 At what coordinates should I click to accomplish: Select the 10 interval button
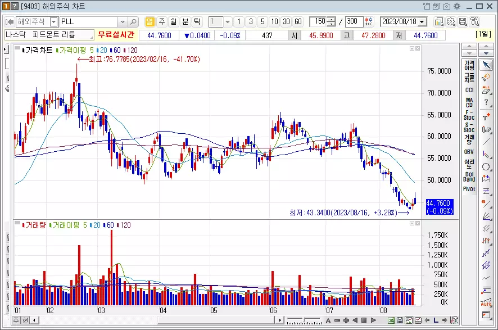274,21
